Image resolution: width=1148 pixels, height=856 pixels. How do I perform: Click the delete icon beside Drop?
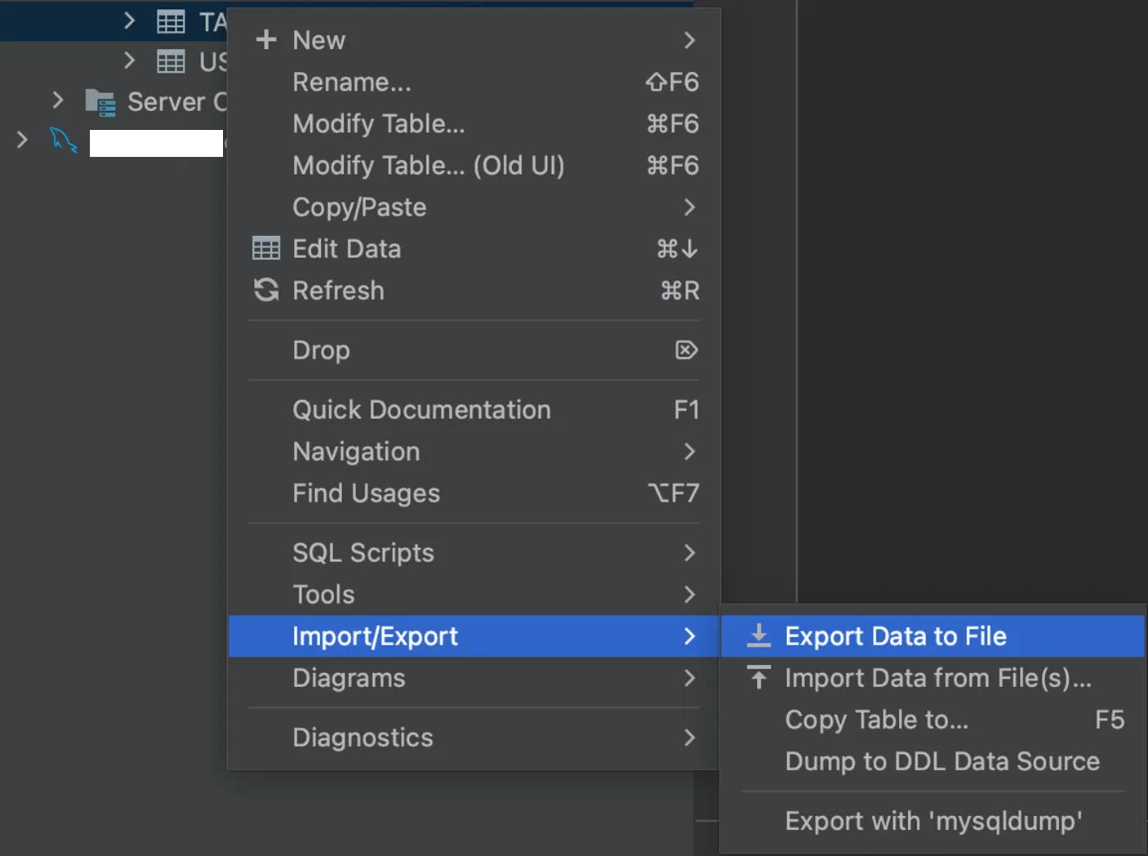[x=686, y=350]
